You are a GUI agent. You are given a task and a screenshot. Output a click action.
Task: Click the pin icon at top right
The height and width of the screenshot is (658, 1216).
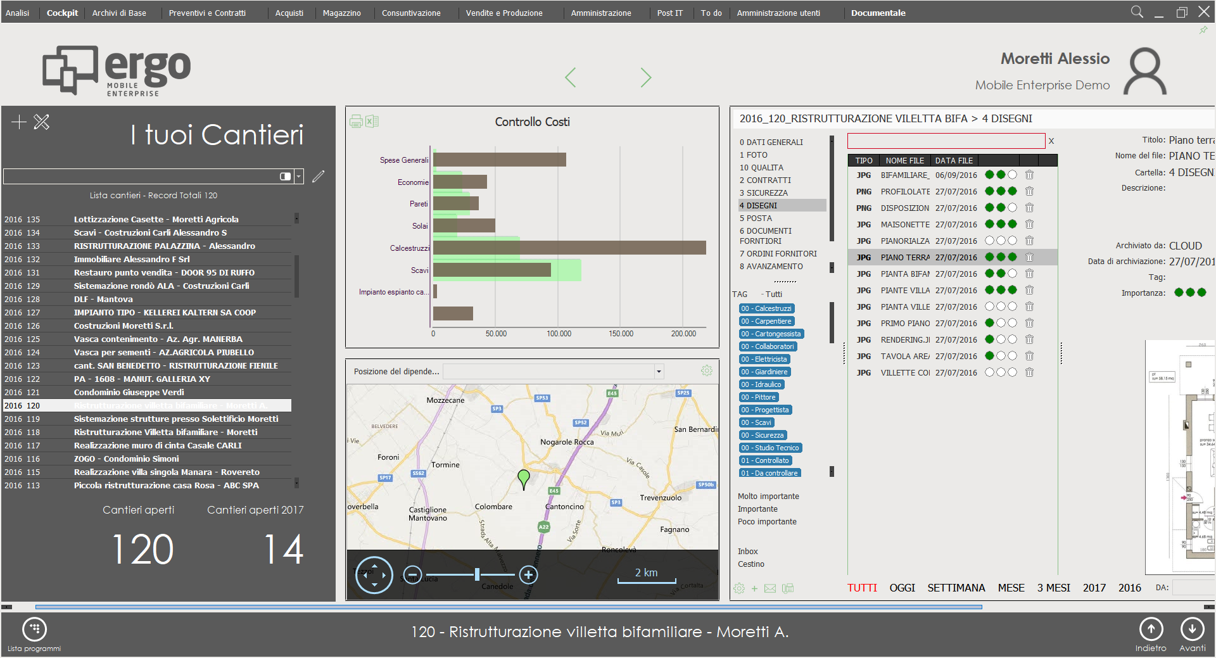click(x=1203, y=30)
